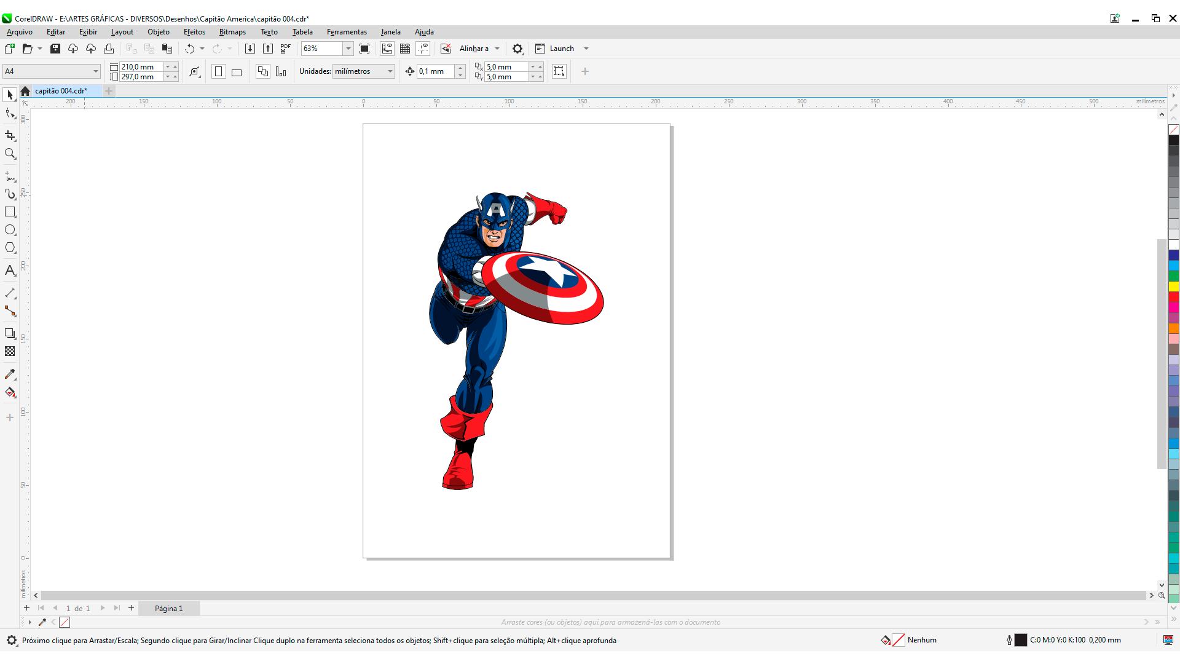The width and height of the screenshot is (1180, 664).
Task: Click the nudge distance 0,1 mm field
Action: 436,71
